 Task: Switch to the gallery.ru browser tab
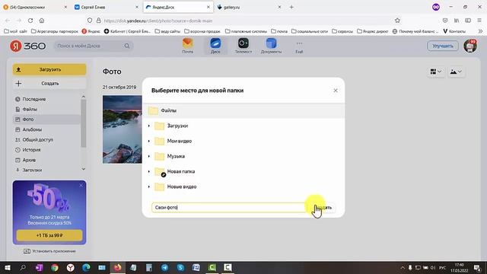(x=249, y=7)
